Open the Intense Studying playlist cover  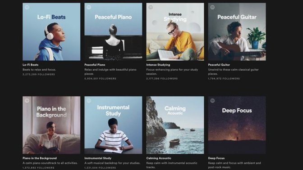coord(175,31)
